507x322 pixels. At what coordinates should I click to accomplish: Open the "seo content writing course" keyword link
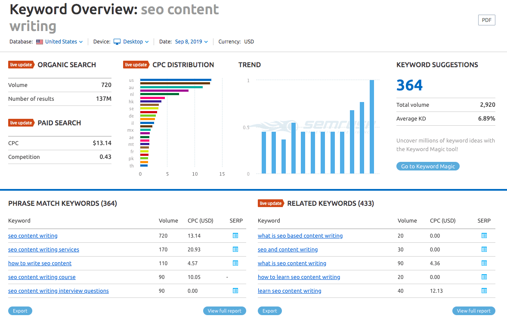click(42, 277)
